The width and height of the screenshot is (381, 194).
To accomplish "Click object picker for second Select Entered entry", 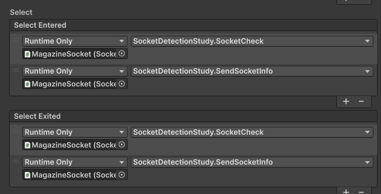I will [122, 84].
